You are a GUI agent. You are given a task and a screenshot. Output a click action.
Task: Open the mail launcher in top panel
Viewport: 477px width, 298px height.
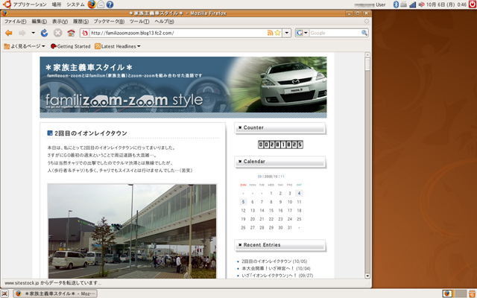click(x=101, y=4)
